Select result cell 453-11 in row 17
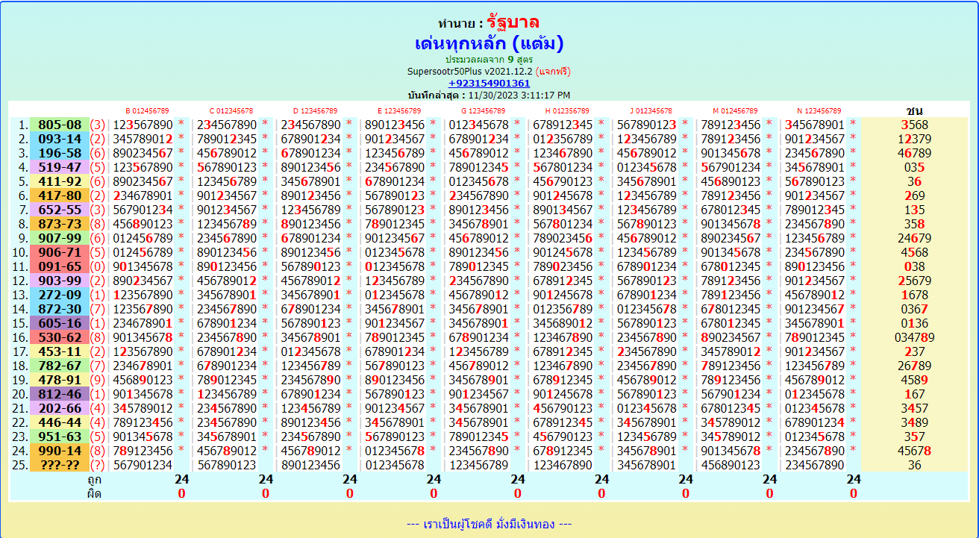 click(60, 351)
